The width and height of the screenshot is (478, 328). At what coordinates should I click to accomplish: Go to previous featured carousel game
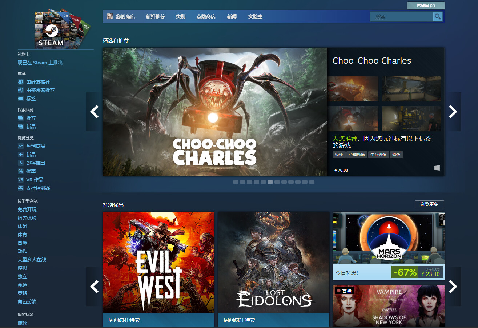click(94, 112)
